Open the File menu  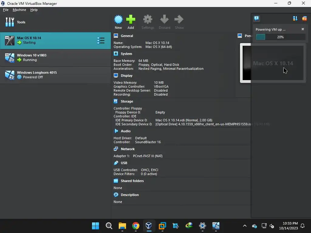(x=5, y=10)
